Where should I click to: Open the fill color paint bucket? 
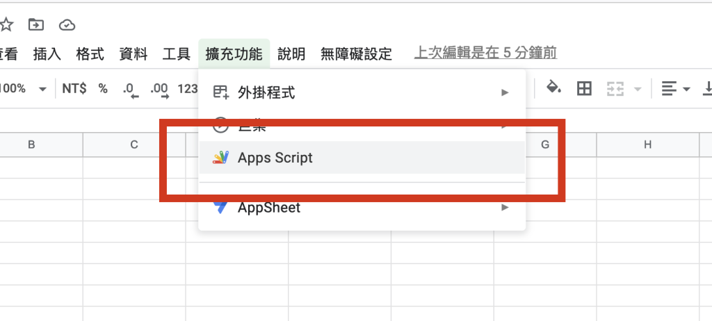coord(553,88)
